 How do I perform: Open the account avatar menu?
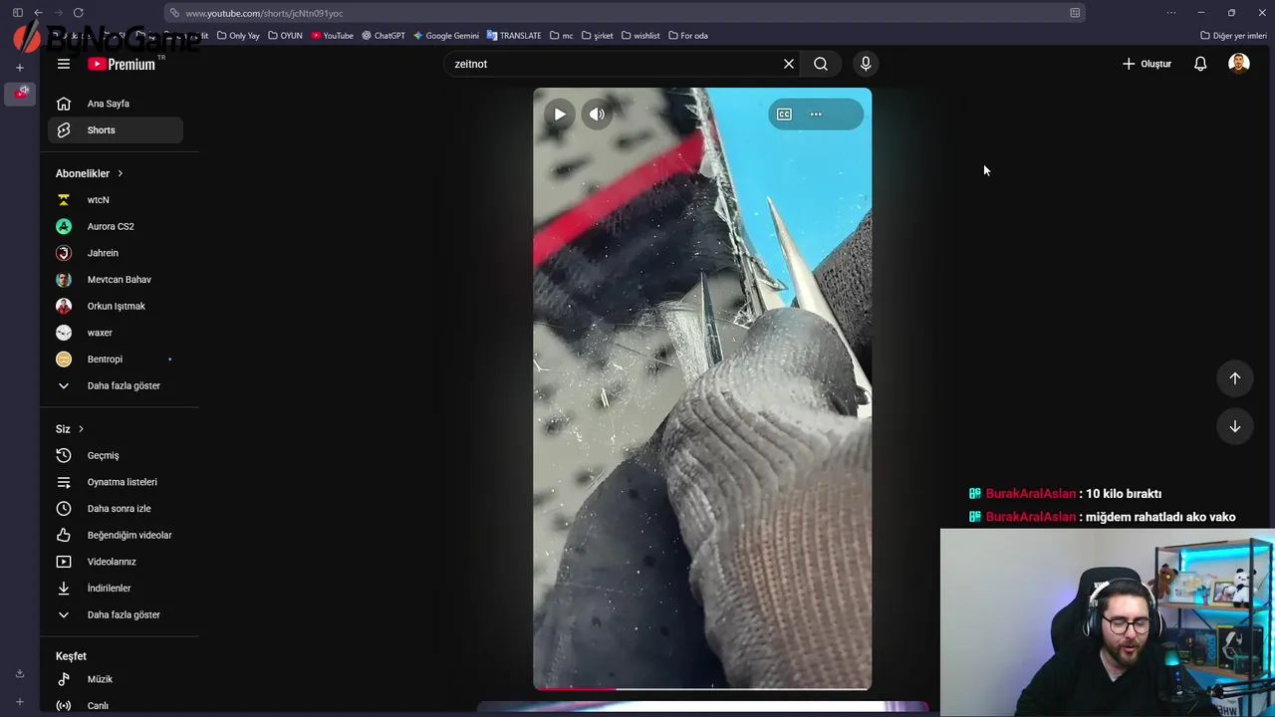click(x=1239, y=64)
